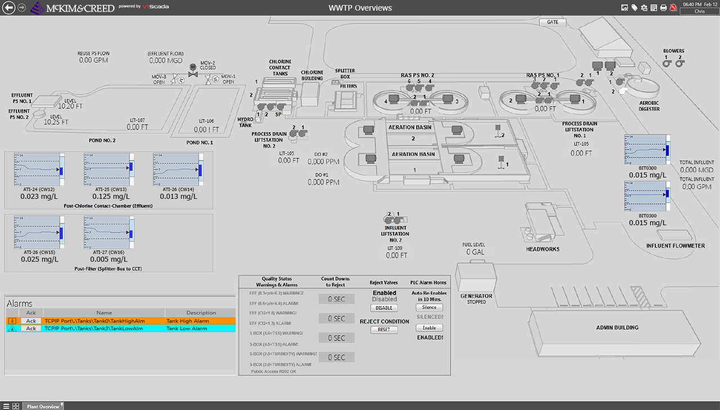Viewport: 720px width, 410px height.
Task: Reset the reject condition
Action: tap(384, 330)
